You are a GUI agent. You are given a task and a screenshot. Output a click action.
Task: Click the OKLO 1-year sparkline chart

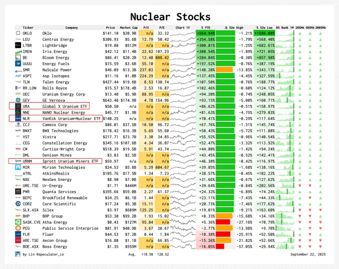point(183,33)
